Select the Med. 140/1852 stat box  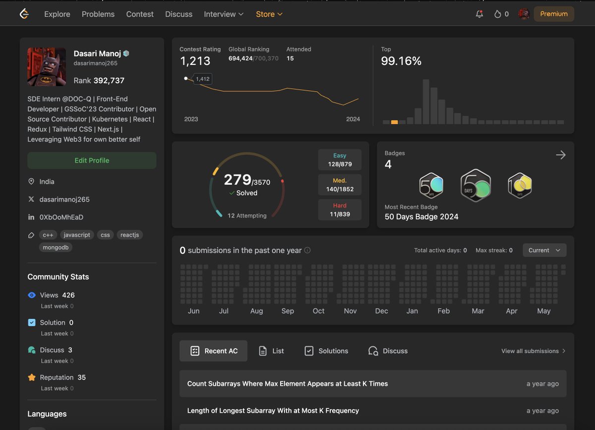(x=340, y=185)
